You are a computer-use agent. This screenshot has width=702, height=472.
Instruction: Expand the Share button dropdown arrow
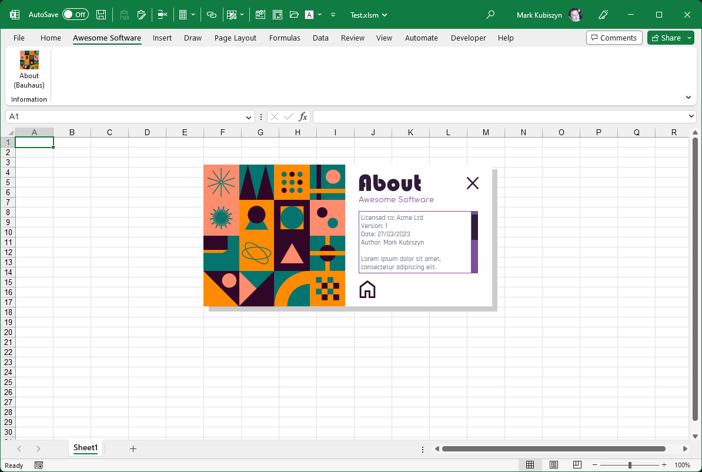tap(688, 38)
